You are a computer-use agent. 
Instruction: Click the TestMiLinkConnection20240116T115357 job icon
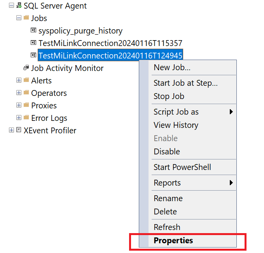[33, 42]
